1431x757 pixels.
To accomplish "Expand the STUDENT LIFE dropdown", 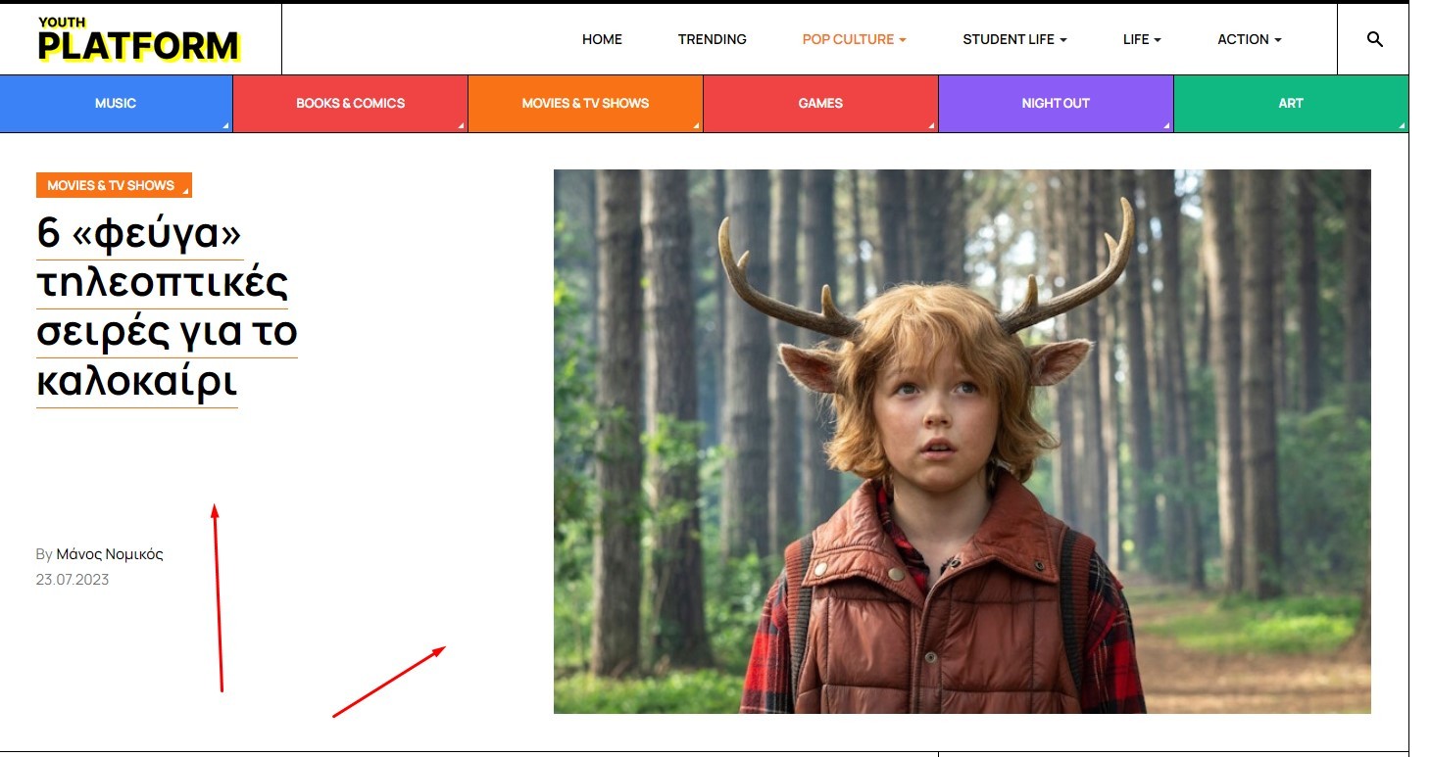I will pos(1014,39).
